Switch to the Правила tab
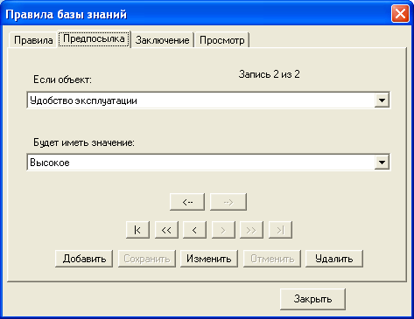Screen dimensions: 414x319 coord(33,40)
